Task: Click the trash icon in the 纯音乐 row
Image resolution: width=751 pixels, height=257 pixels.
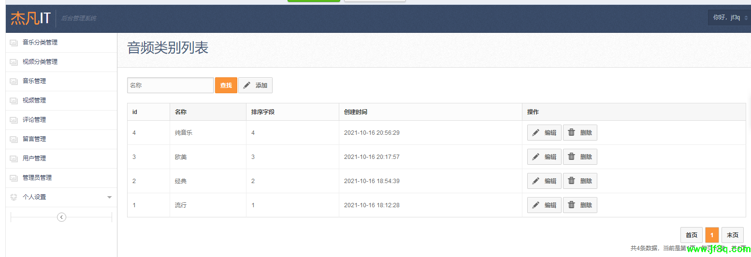Action: [x=571, y=132]
